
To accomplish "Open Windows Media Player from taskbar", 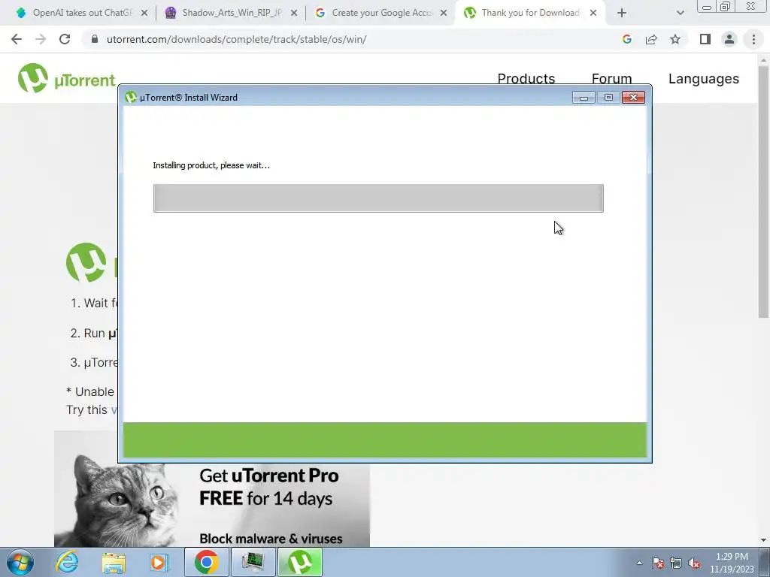I will [x=159, y=562].
